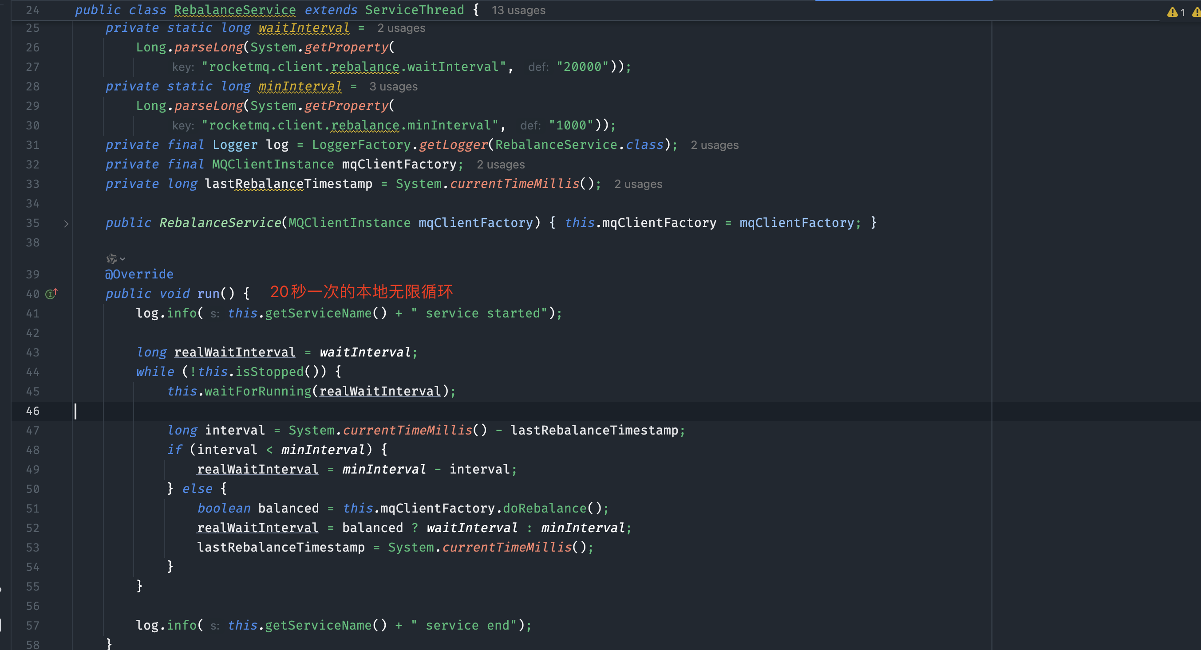Click getLogger method call on line 31
Screen dimensions: 1201x650
tap(453, 145)
